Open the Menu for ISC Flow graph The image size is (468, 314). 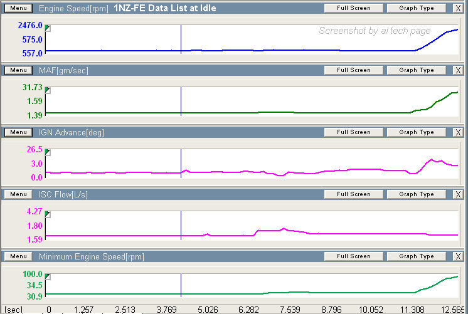tap(18, 194)
